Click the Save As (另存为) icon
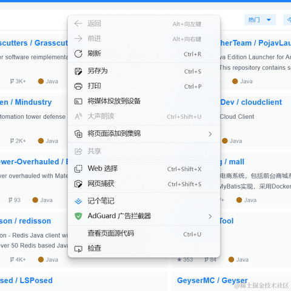 click(x=78, y=71)
